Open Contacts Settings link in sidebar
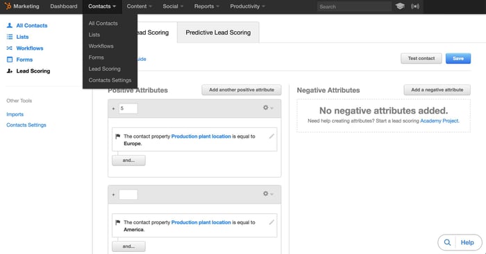486x254 pixels. click(26, 125)
